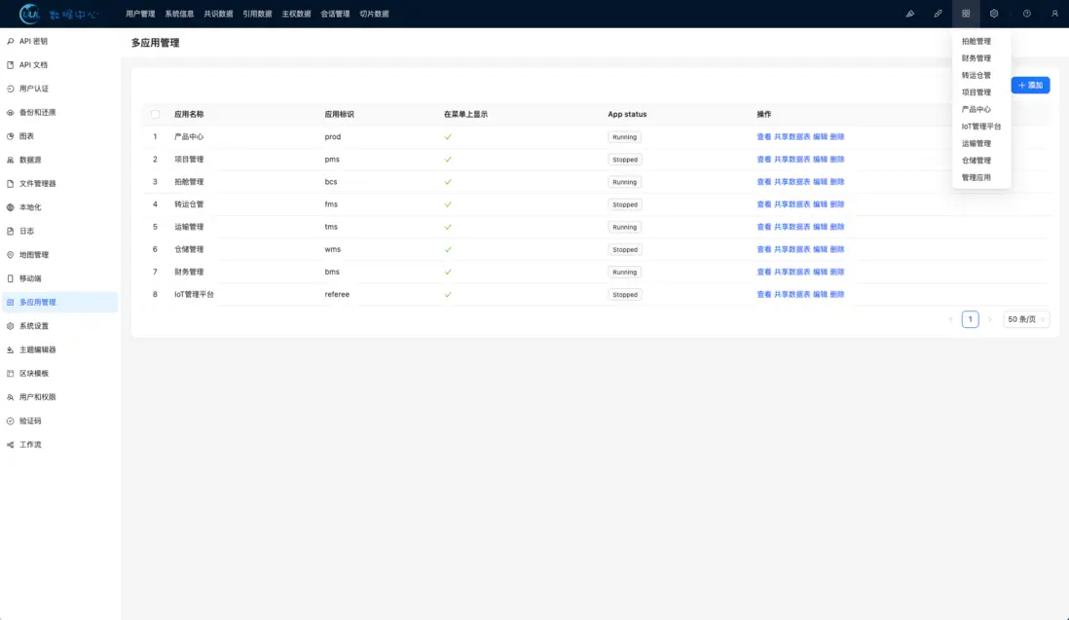
Task: Choose 管理应用 in the apps dropdown
Action: 981,178
